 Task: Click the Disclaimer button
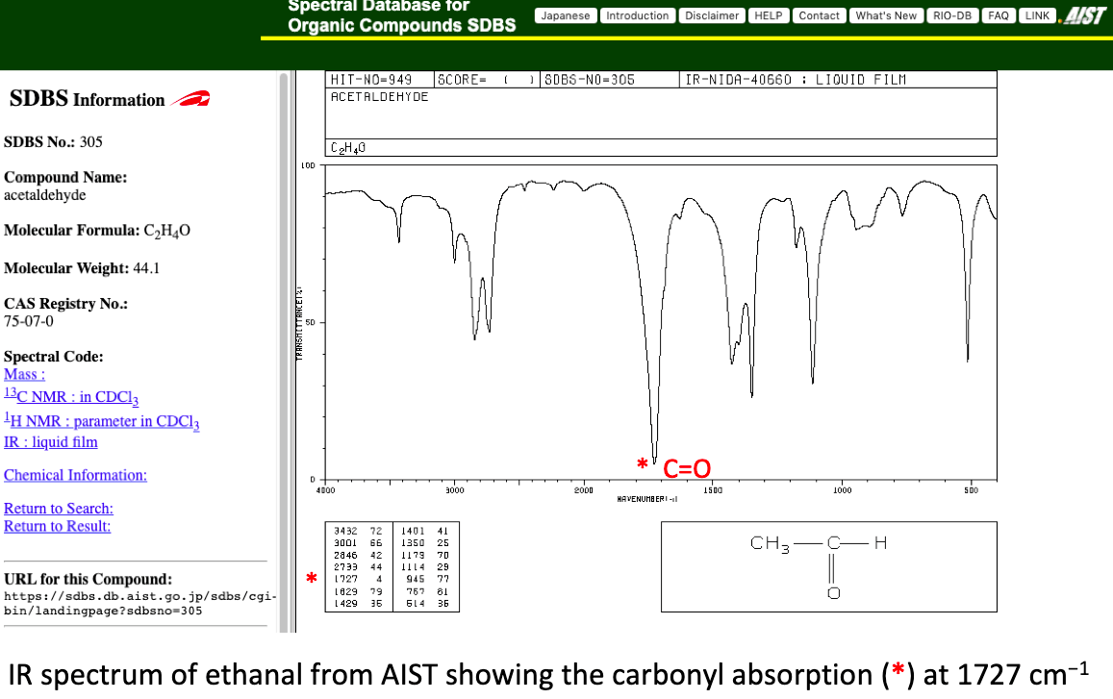pos(712,16)
